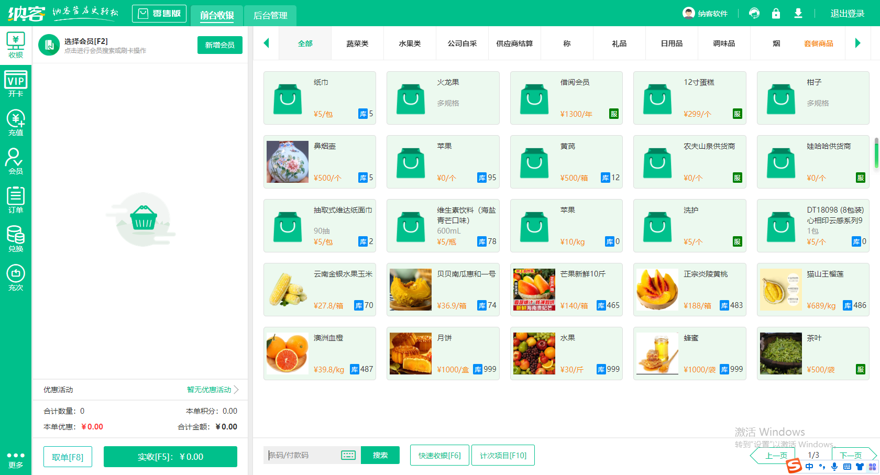The height and width of the screenshot is (475, 880).
Task: Select the 日用品 category tab
Action: 672,43
